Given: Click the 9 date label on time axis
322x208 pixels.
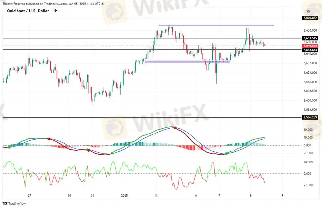Looking at the screenshot, I should [x=282, y=196].
